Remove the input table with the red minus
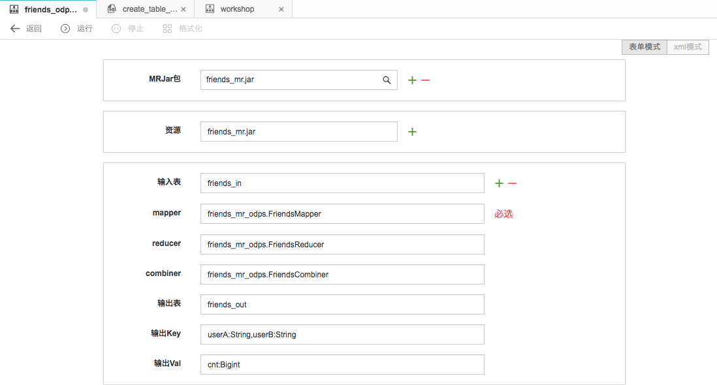This screenshot has width=717, height=385. 512,183
